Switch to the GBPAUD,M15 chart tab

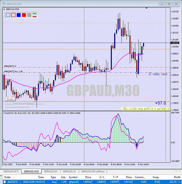[11, 171]
